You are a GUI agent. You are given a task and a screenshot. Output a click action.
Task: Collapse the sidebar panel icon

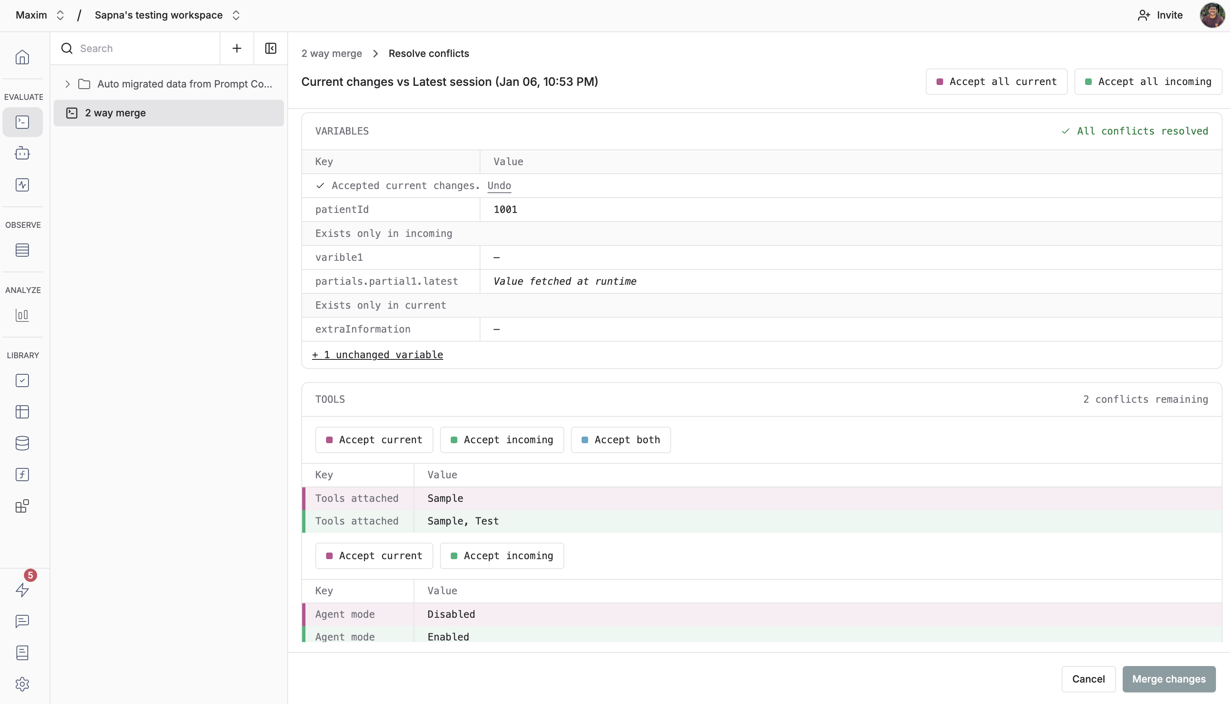point(270,48)
